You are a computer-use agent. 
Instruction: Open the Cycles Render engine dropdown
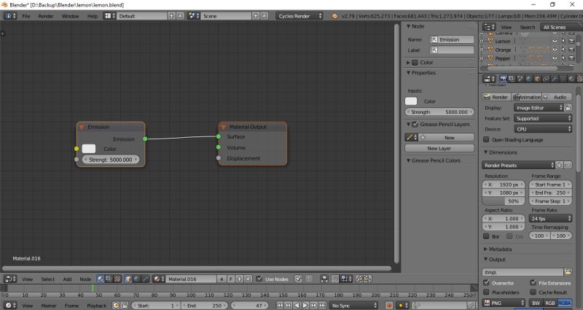coord(300,16)
